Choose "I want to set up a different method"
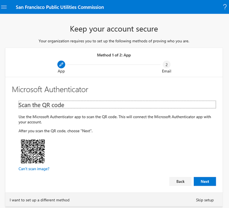The image size is (229, 208). [39, 200]
